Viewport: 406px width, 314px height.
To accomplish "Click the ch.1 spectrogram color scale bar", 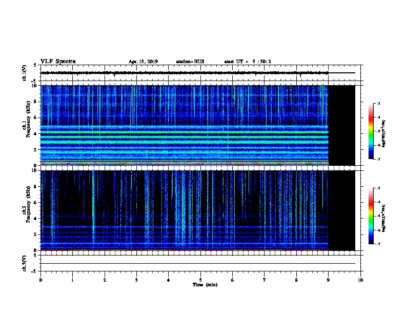I will (x=371, y=131).
